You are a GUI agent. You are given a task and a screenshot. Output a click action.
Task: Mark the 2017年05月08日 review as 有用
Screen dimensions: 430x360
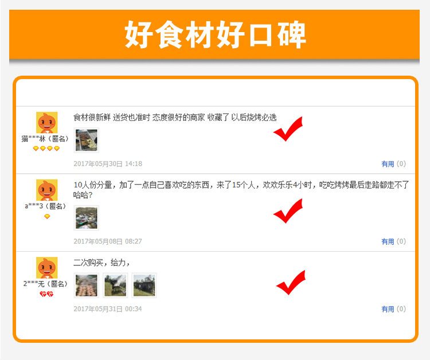pyautogui.click(x=388, y=241)
